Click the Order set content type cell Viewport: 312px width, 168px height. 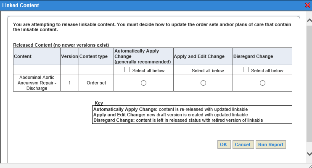click(x=96, y=83)
